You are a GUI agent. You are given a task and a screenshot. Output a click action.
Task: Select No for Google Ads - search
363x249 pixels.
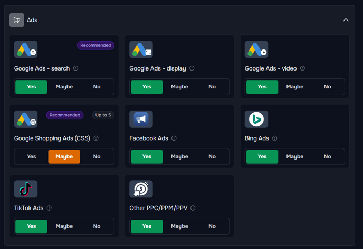pos(97,87)
